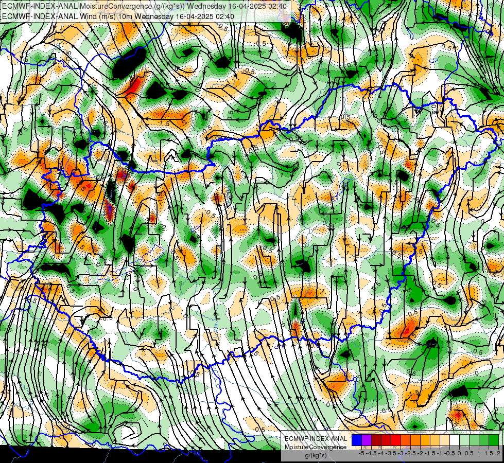
Task: Click the Wind (m/s) 10m title line
Action: tap(118, 16)
